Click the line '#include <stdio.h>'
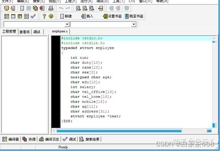Viewport: 220px width, 151px height. pos(82,38)
